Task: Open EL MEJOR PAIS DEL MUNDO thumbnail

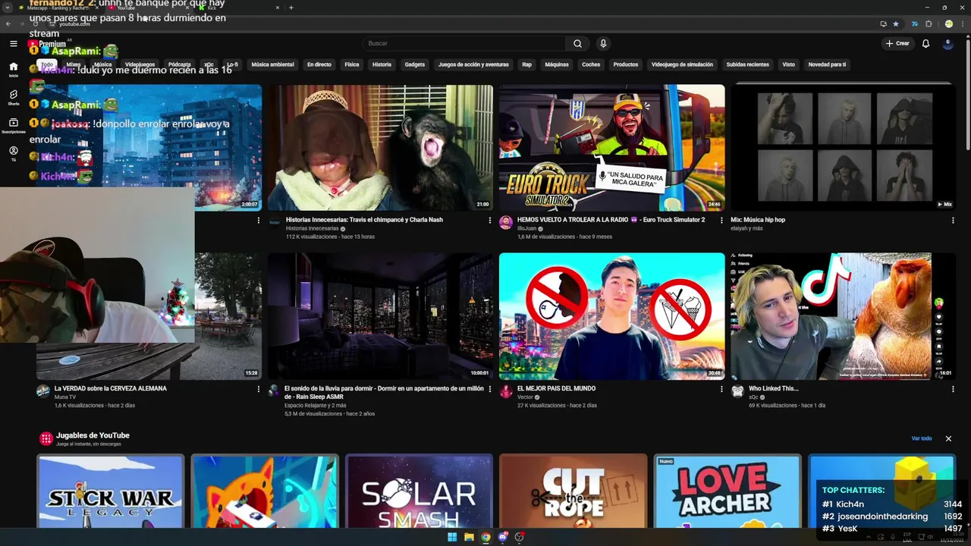Action: 611,316
